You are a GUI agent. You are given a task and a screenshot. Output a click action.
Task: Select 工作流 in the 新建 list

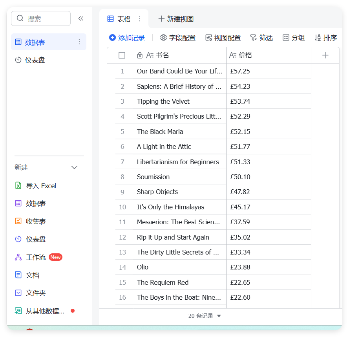click(x=36, y=257)
